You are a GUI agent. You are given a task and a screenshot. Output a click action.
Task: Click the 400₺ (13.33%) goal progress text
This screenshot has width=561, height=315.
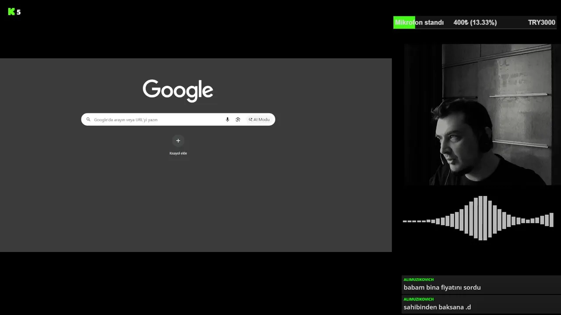coord(475,22)
